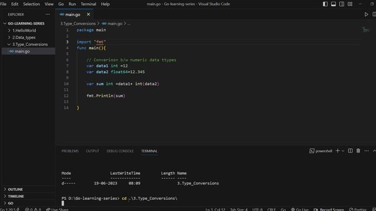376x211 pixels.
Task: Open the View menu
Action: point(49,4)
